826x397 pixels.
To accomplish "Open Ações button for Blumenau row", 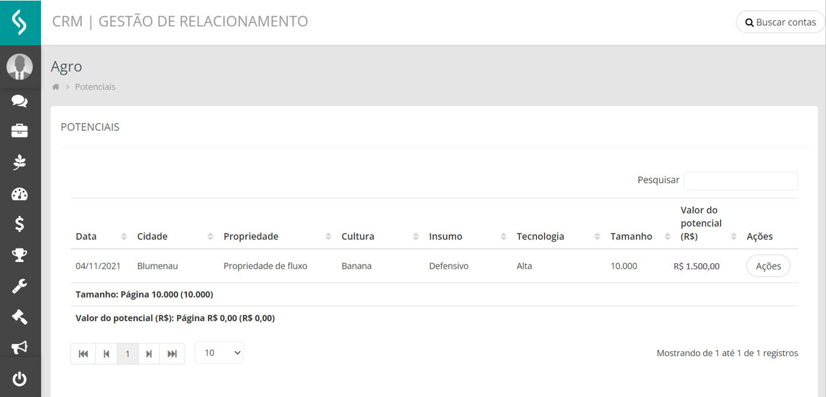I will [x=768, y=266].
